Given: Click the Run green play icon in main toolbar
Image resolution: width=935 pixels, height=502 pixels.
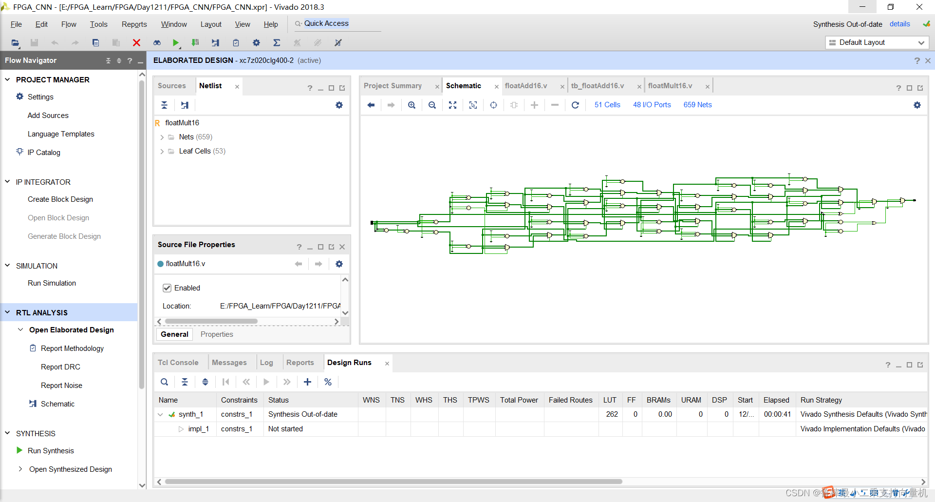Looking at the screenshot, I should coord(176,43).
